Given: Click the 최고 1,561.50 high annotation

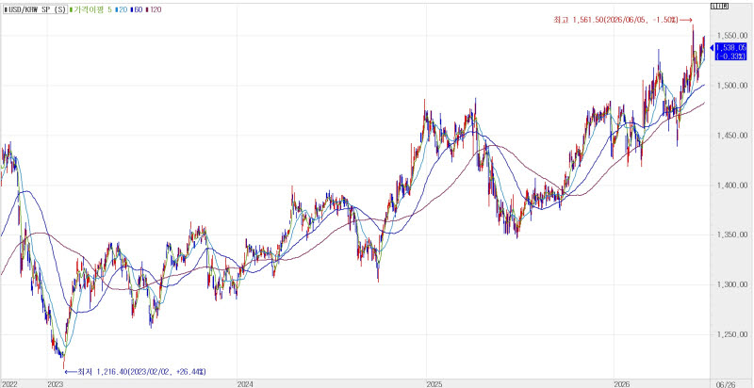Looking at the screenshot, I should click(615, 20).
